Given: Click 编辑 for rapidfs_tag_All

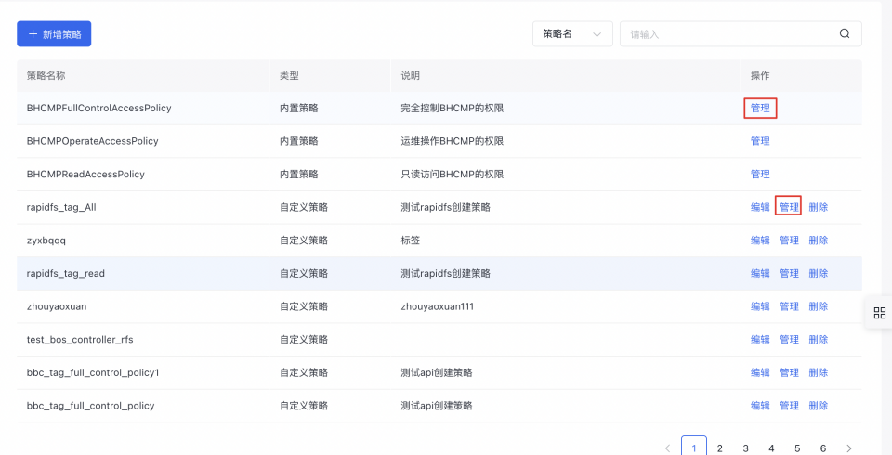Looking at the screenshot, I should point(760,207).
